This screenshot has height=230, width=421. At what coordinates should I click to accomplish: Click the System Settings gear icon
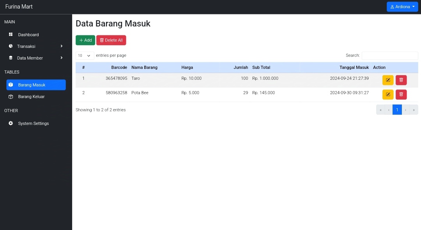pos(11,123)
